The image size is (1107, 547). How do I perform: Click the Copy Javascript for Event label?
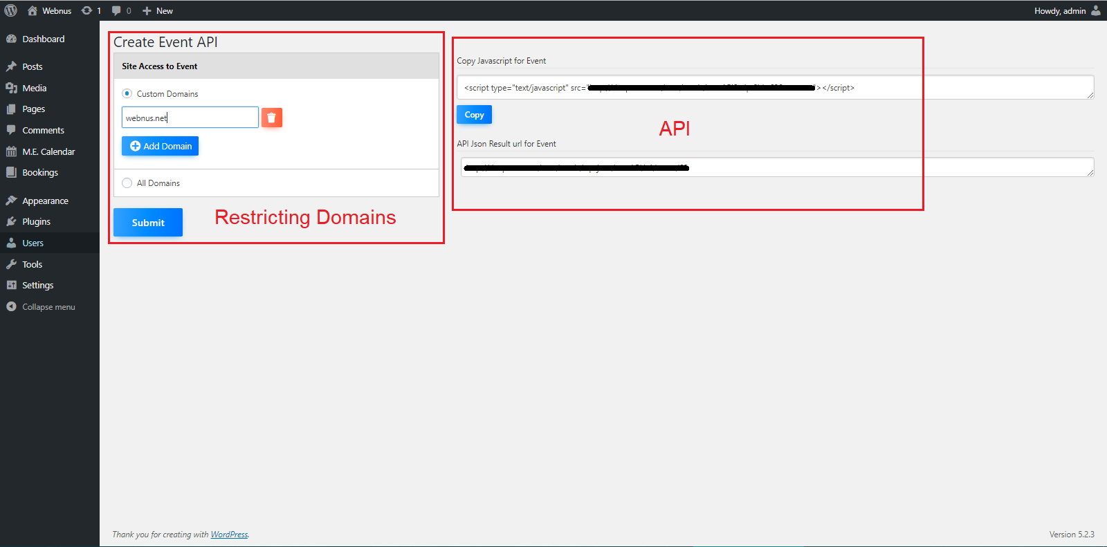tap(502, 61)
